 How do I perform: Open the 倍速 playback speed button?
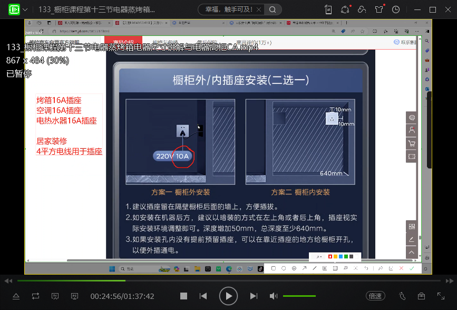tap(375, 296)
